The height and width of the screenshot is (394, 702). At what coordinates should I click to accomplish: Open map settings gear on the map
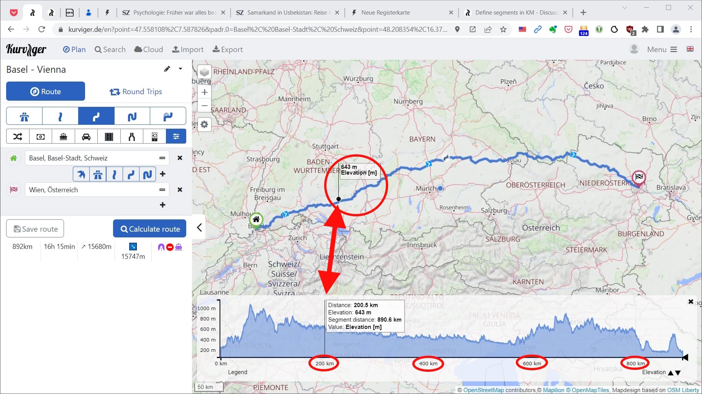[x=205, y=124]
